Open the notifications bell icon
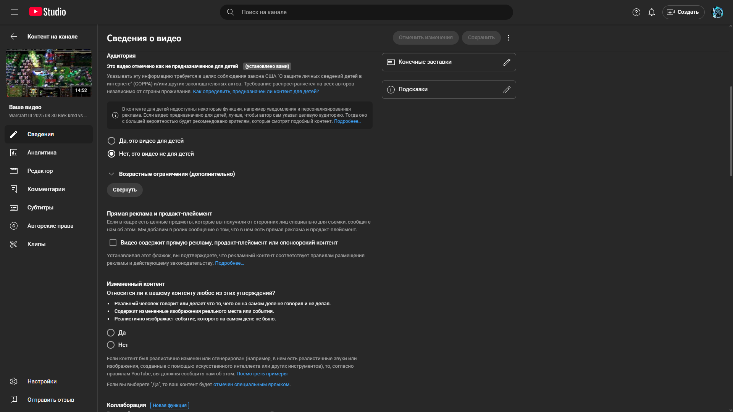The height and width of the screenshot is (412, 733). tap(651, 12)
